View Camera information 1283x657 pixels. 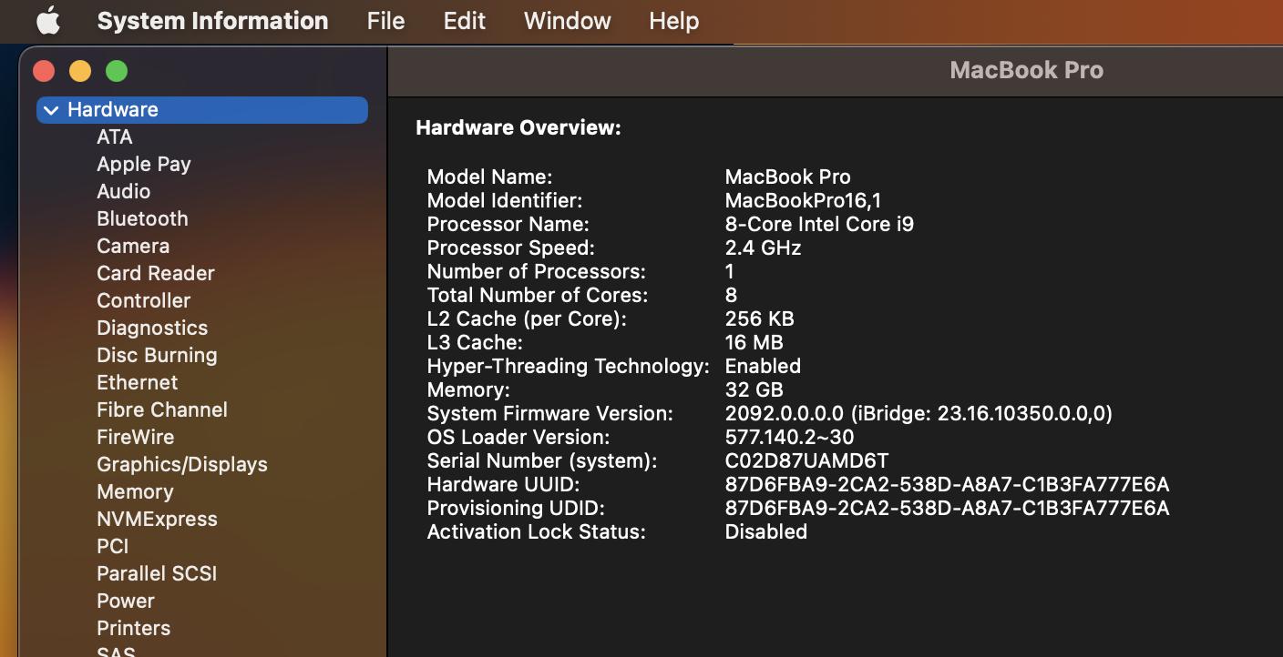(133, 246)
